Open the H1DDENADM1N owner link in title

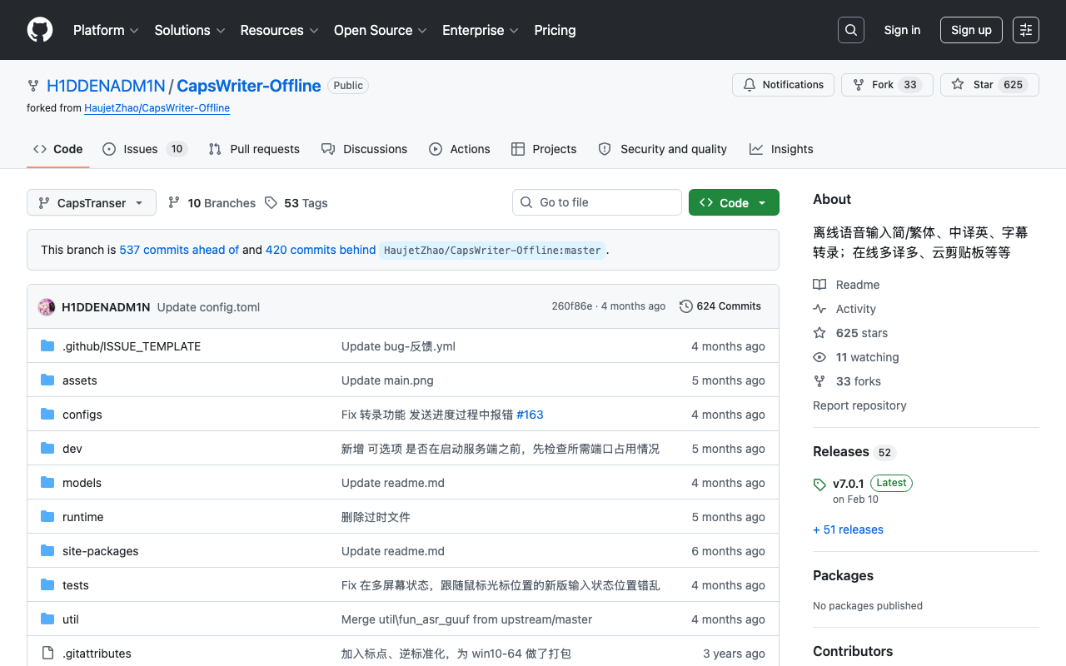tap(106, 86)
